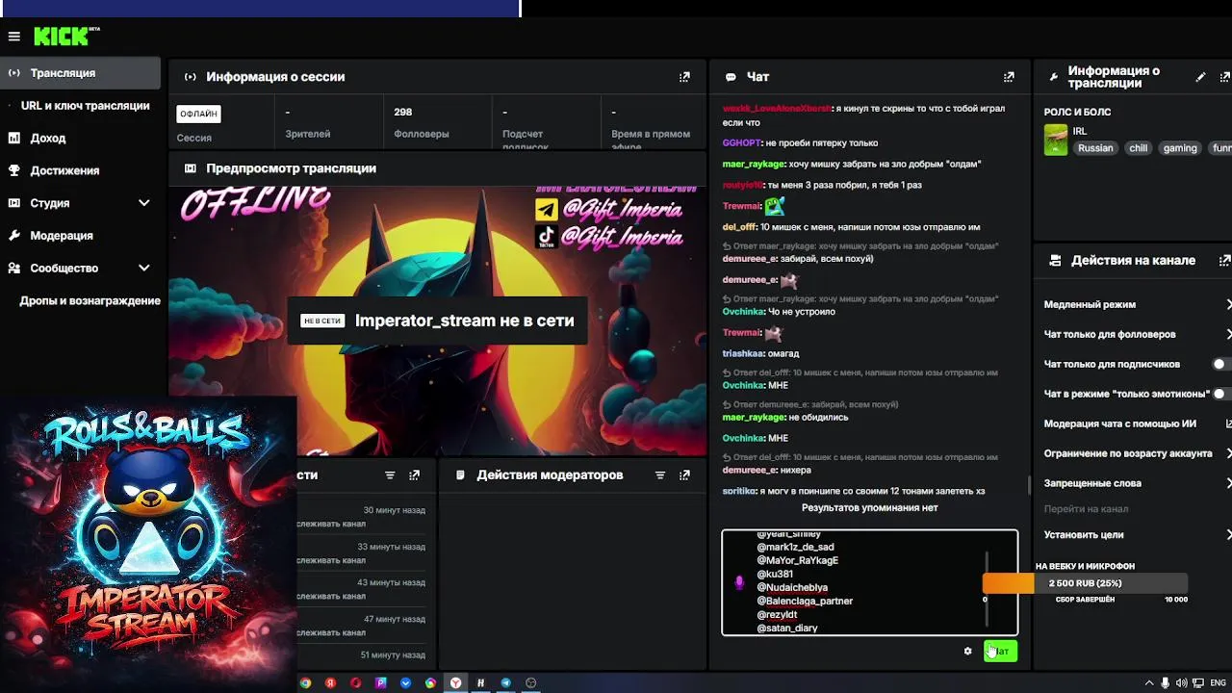Click the IRL category thumbnail

pyautogui.click(x=1056, y=140)
